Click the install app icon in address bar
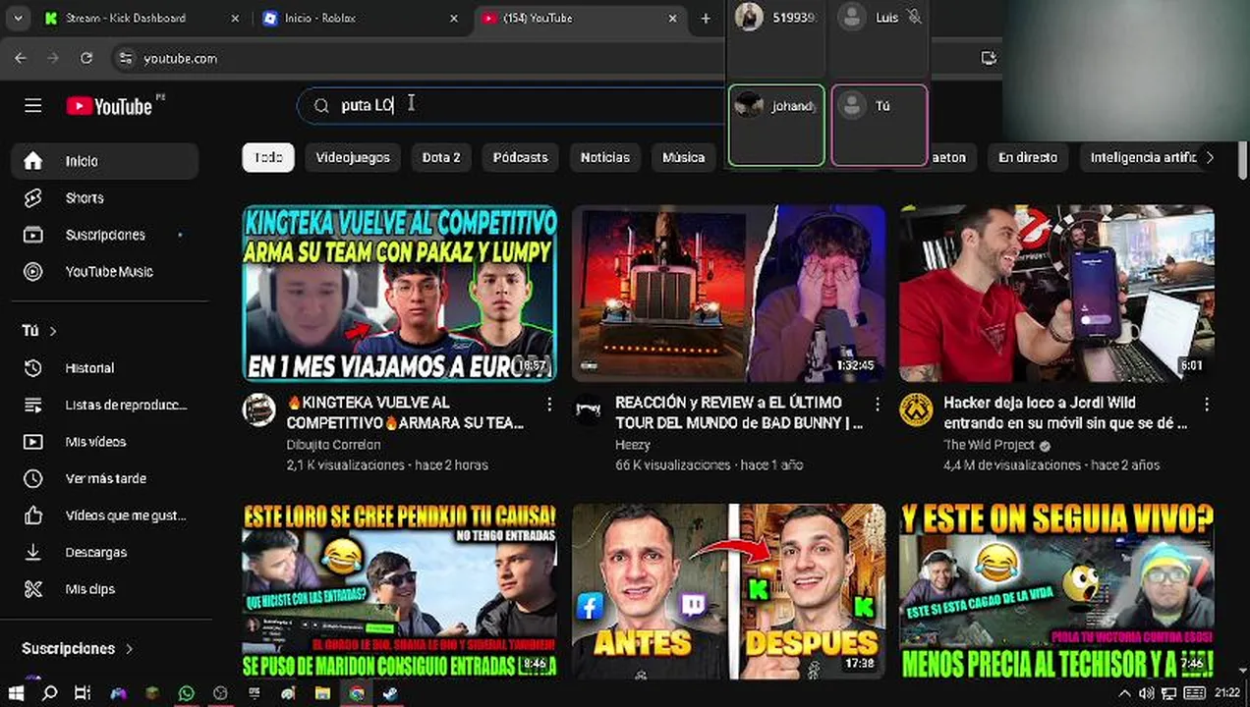Image resolution: width=1250 pixels, height=707 pixels. click(989, 58)
